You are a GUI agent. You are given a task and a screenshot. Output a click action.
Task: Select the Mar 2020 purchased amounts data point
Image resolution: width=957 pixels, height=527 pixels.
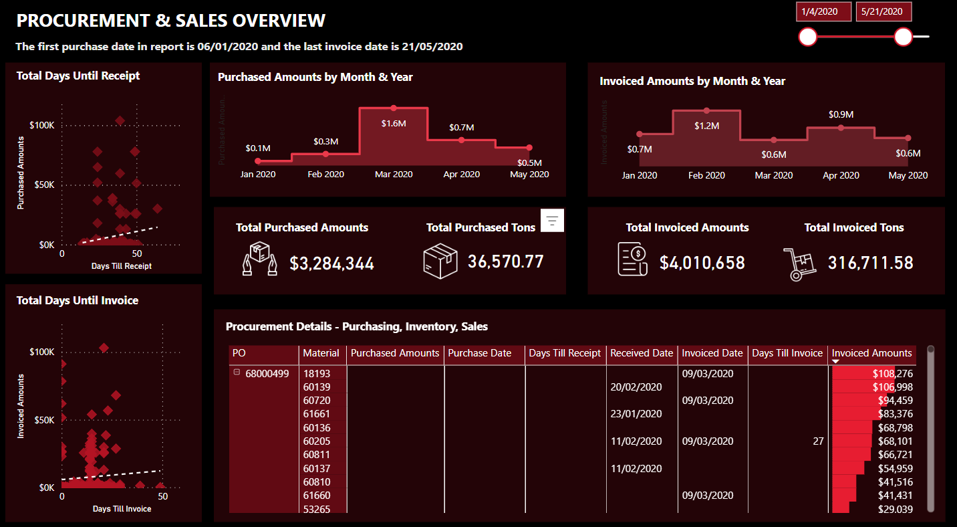[394, 108]
